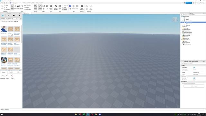Click the Import terrain button
Viewport: 206px width, 116px height.
tap(7, 77)
